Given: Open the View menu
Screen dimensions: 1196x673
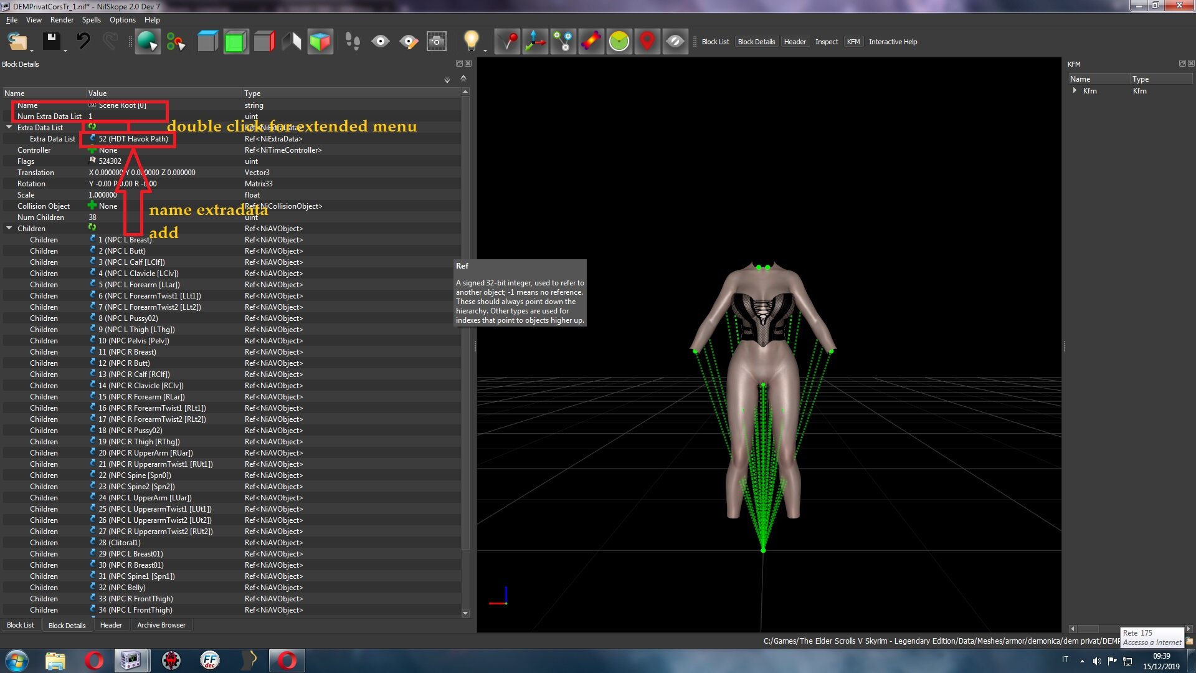Looking at the screenshot, I should point(34,20).
